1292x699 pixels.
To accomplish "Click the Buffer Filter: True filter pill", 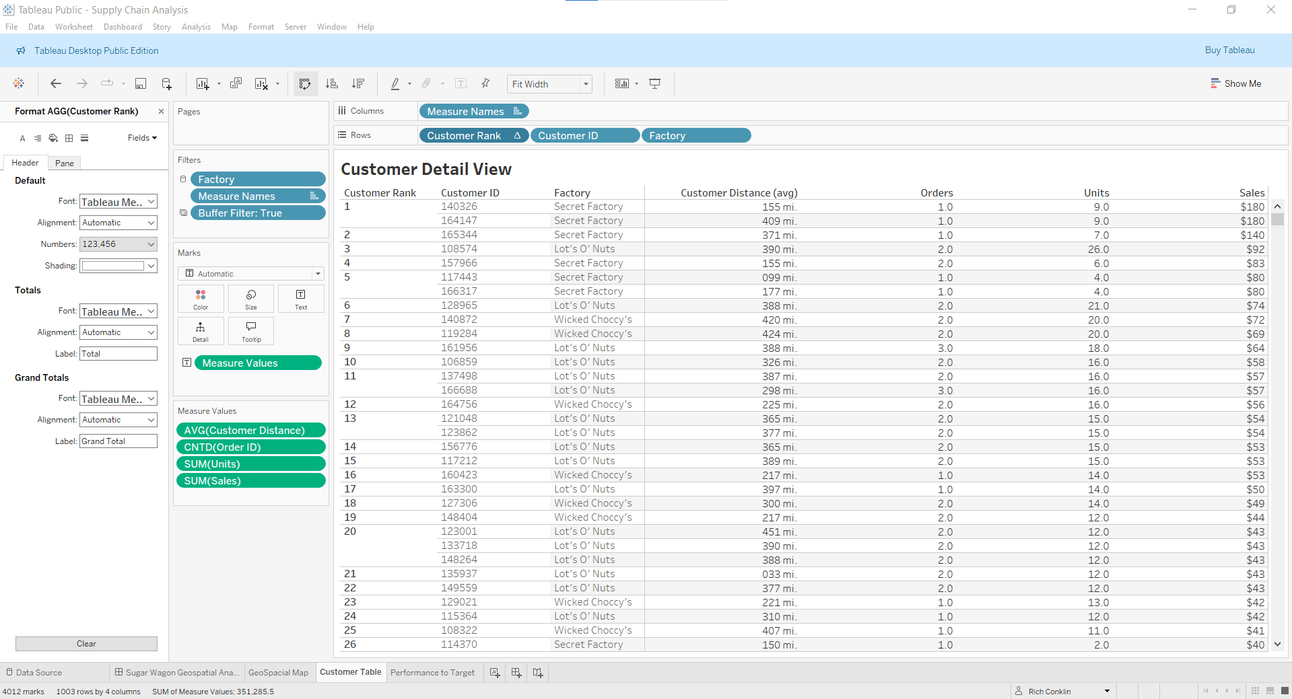I will coord(258,213).
